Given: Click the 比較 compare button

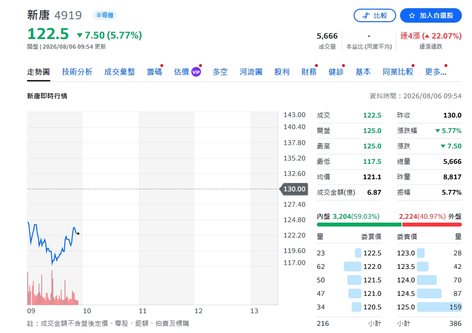Looking at the screenshot, I should tap(374, 15).
